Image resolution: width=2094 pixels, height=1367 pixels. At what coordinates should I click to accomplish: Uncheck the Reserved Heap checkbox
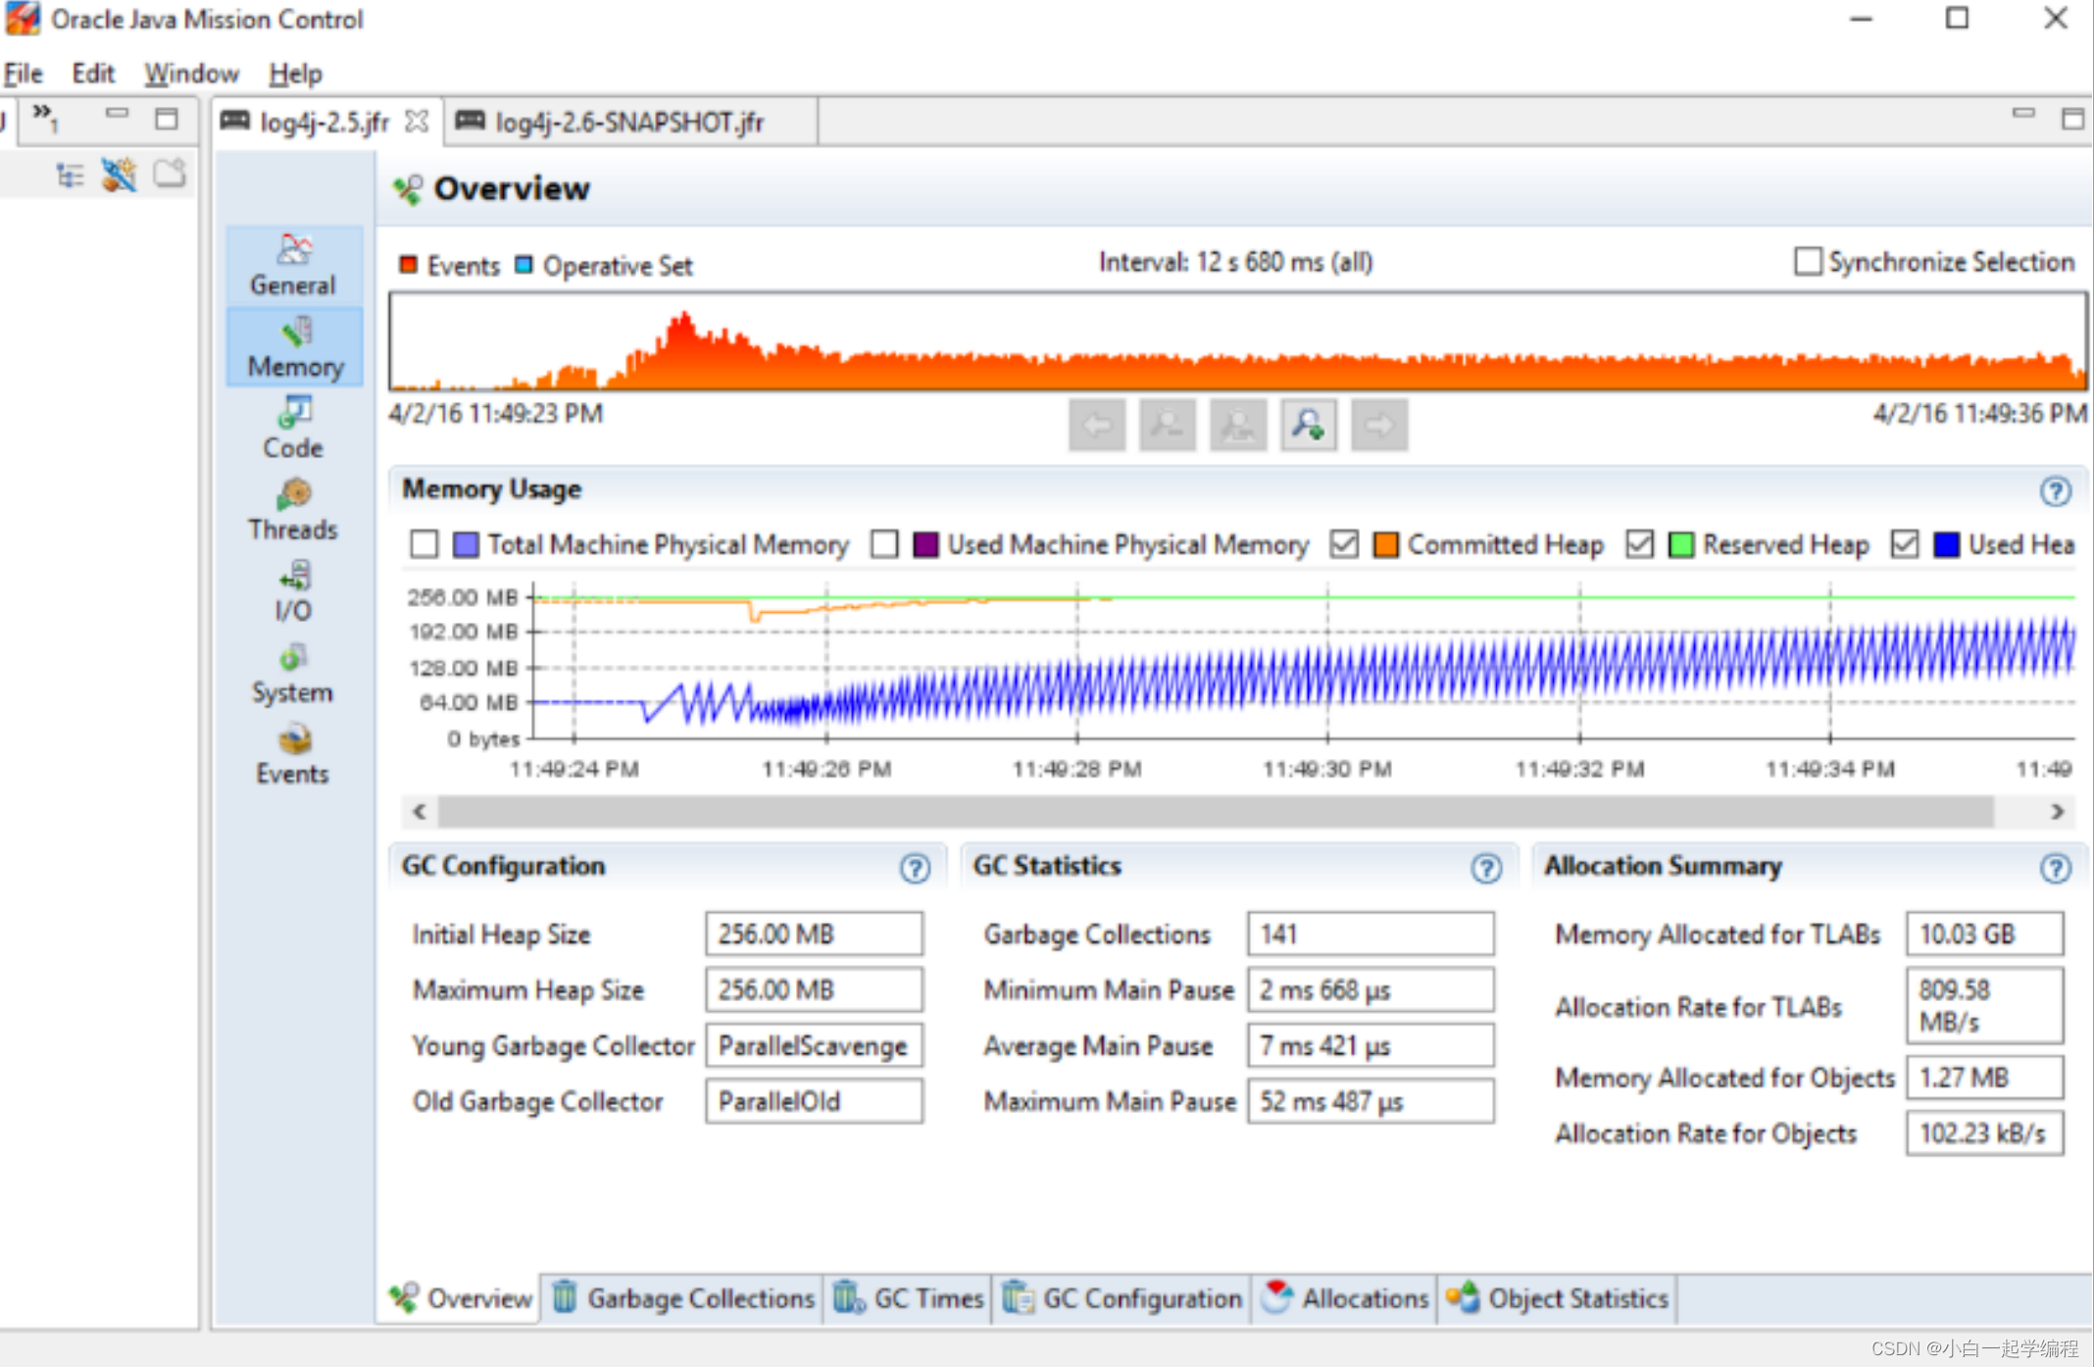coord(1639,544)
